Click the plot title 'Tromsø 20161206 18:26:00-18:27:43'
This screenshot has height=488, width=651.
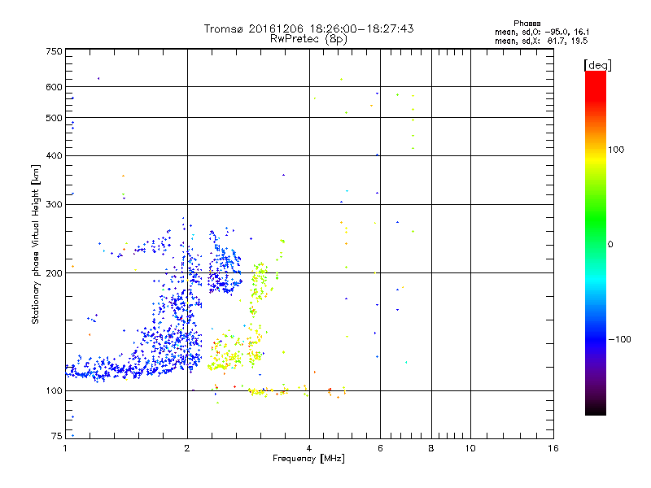308,28
